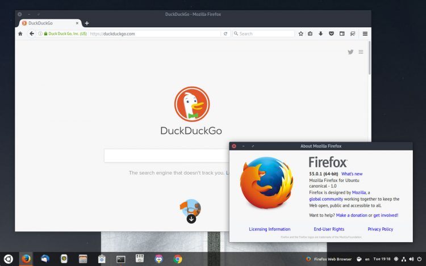Click the Firefox vertical scrollbar
The height and width of the screenshot is (266, 426).
tap(369, 57)
